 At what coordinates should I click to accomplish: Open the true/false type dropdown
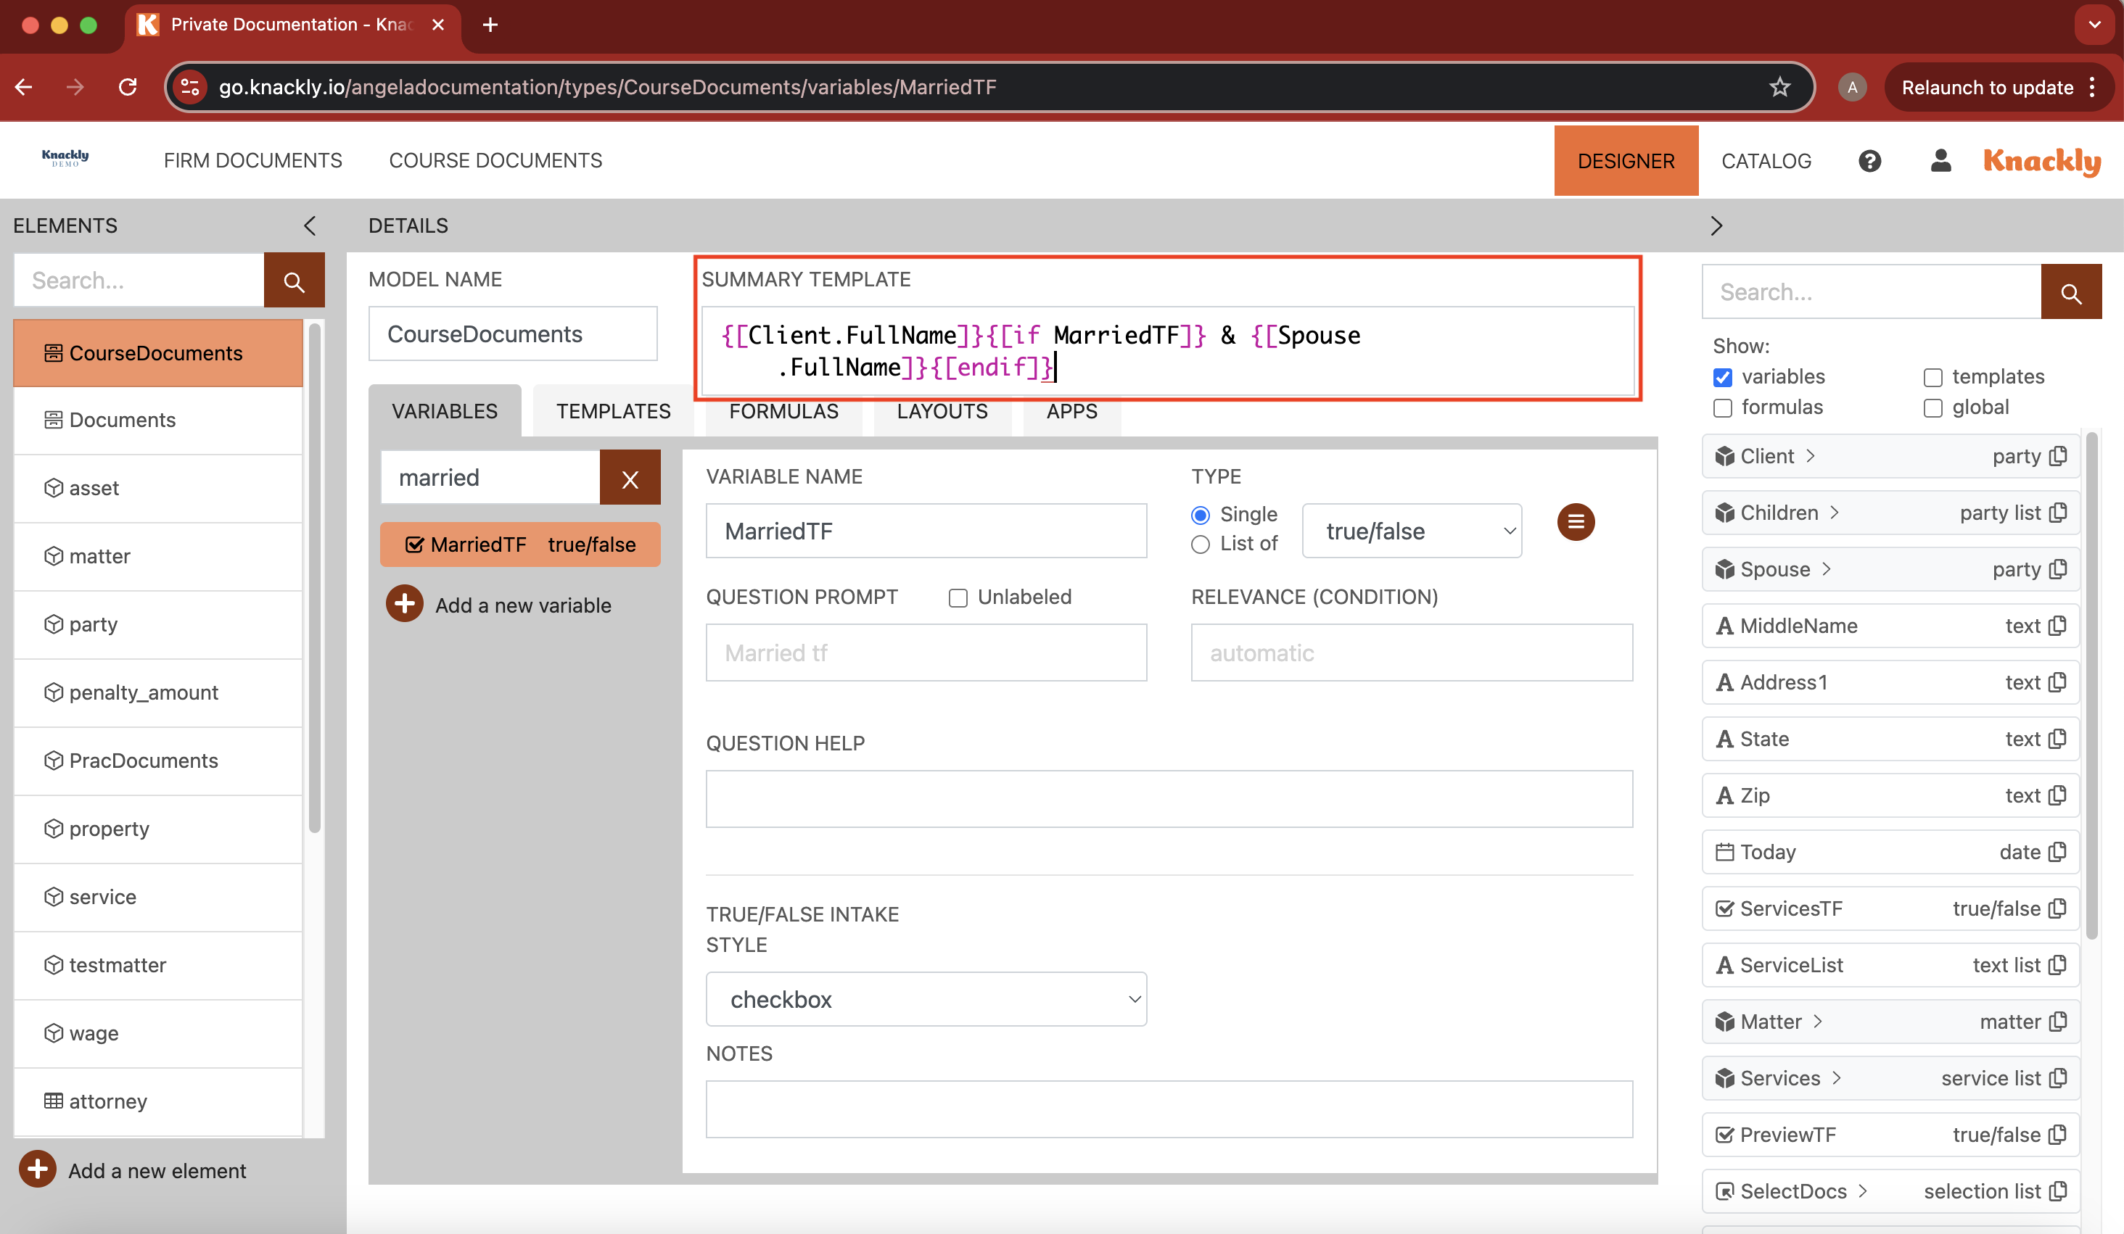(x=1411, y=531)
